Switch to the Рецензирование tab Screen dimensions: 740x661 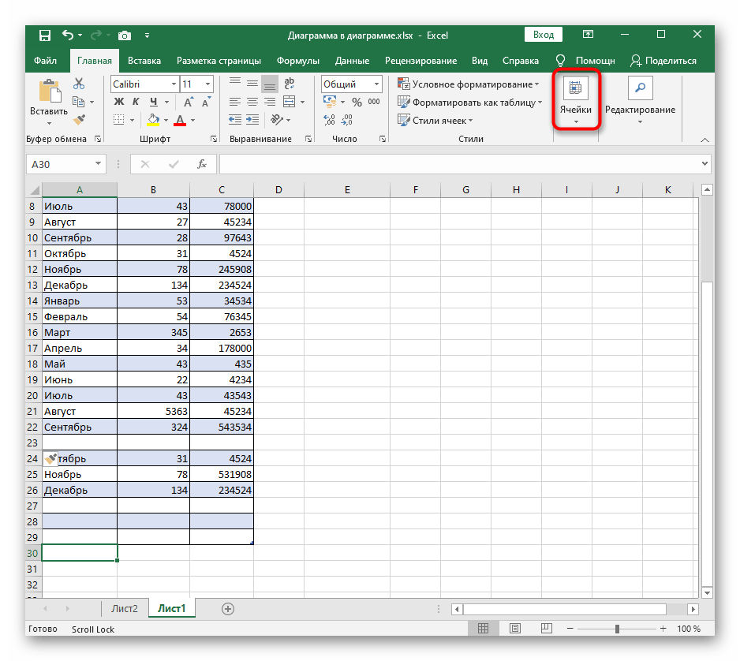(x=421, y=61)
